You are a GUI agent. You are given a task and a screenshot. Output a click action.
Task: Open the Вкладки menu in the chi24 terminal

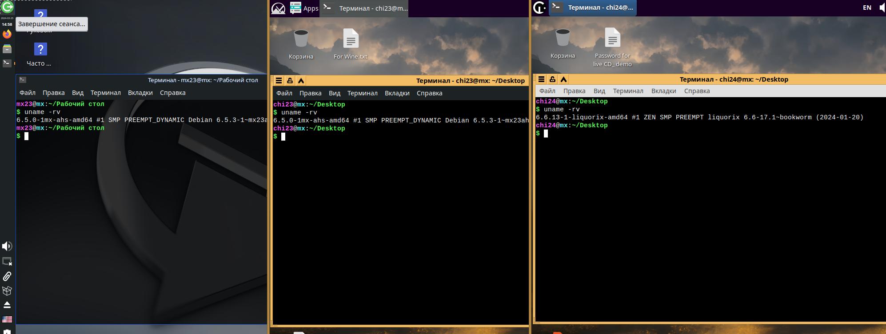[x=664, y=91]
